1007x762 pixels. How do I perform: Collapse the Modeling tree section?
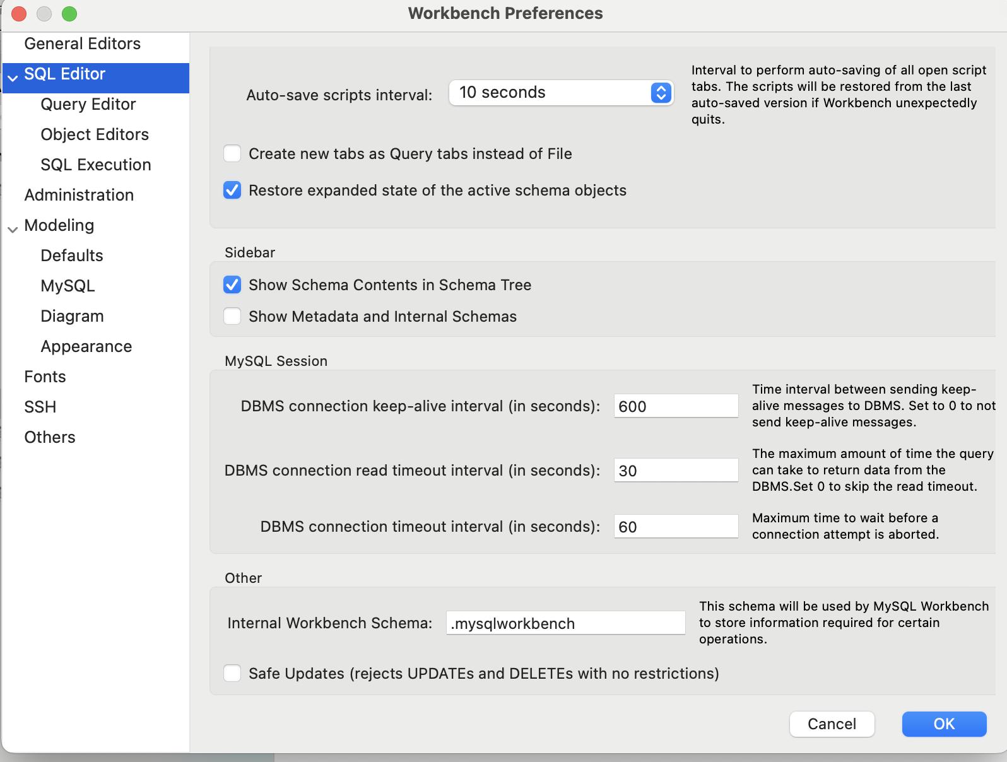pyautogui.click(x=13, y=230)
